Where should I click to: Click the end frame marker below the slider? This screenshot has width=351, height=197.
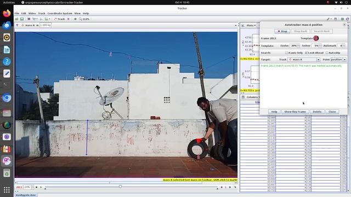(217, 189)
